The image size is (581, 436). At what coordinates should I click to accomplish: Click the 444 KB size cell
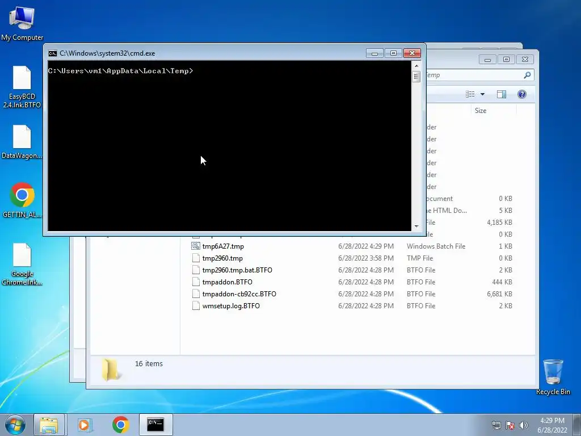point(502,282)
